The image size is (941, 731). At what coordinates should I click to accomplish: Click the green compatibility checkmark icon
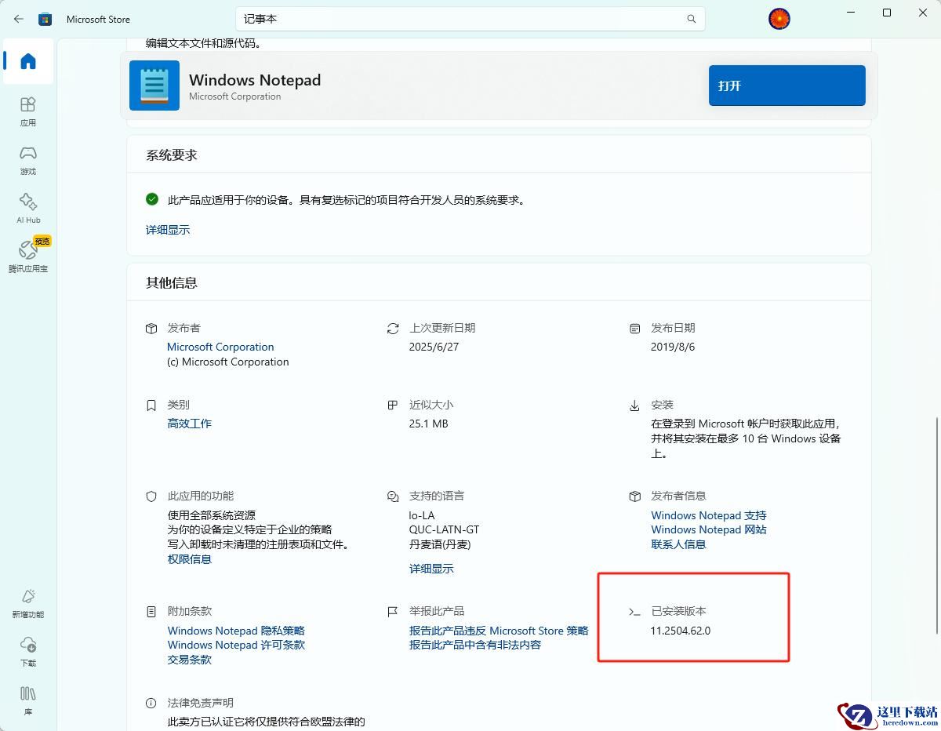(x=152, y=199)
